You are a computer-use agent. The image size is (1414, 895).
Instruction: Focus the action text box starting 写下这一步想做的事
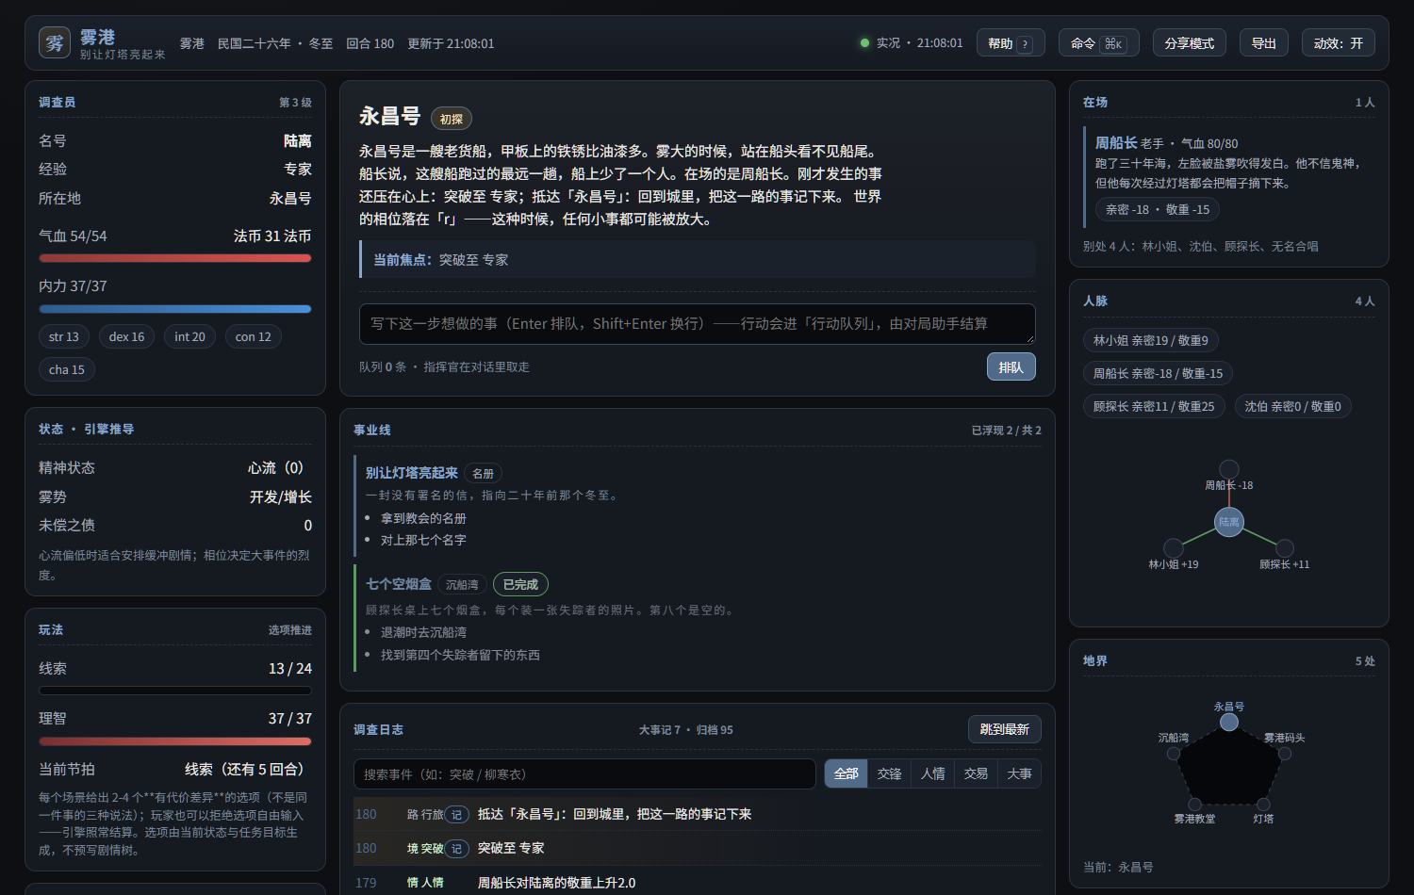pos(698,324)
